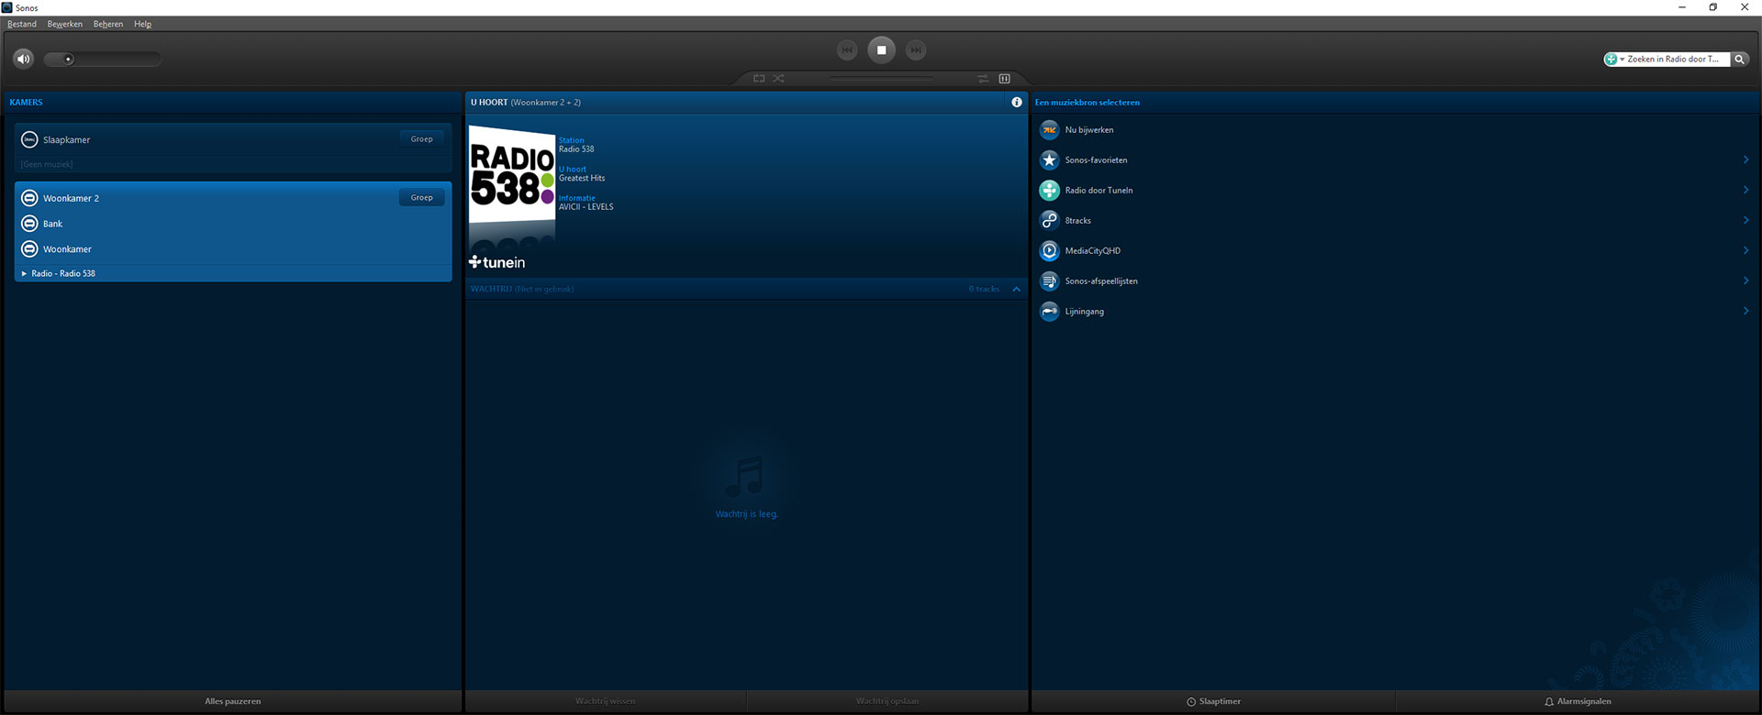Click the 8tracks icon
Viewport: 1762px width, 715px height.
(x=1049, y=221)
